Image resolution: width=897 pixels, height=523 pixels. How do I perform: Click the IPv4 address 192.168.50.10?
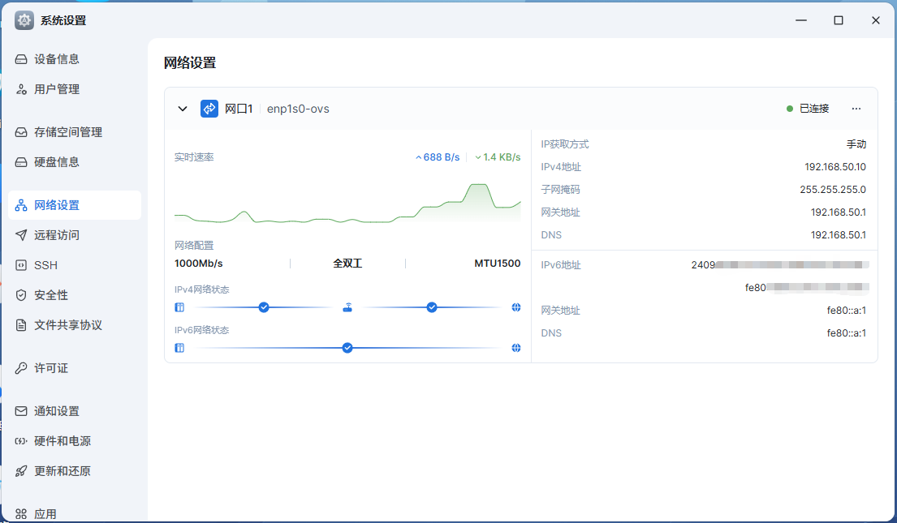835,167
